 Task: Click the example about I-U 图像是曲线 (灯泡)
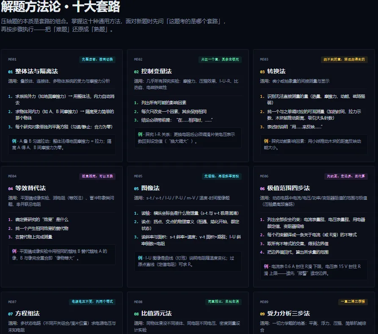tap(188, 262)
